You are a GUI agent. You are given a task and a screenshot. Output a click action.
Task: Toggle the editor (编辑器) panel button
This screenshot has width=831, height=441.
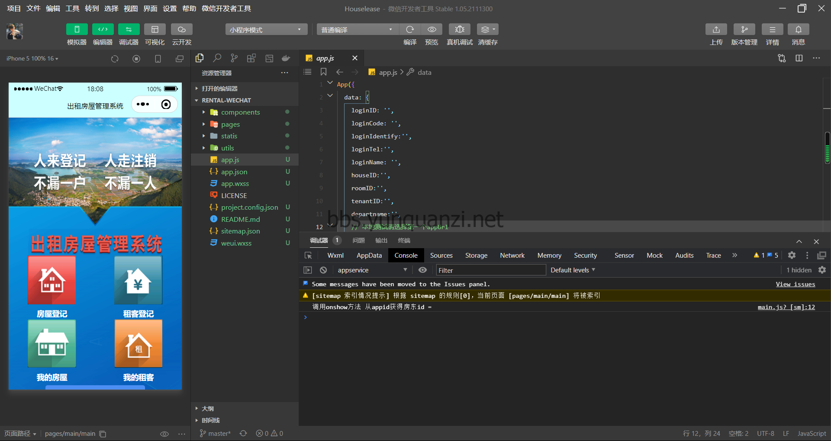103,29
